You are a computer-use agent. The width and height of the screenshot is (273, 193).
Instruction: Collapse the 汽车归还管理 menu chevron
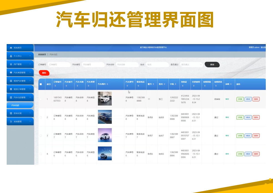(30, 97)
